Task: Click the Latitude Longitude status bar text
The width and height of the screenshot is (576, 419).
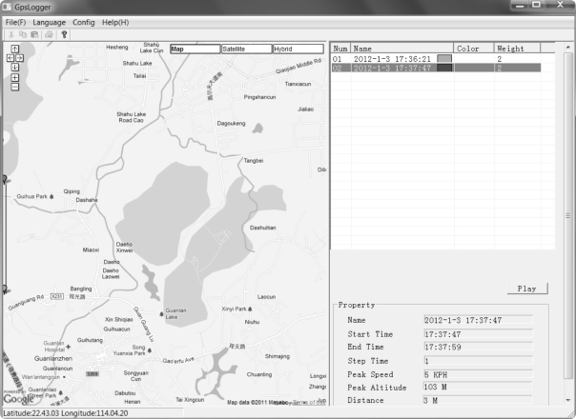Action: [x=66, y=413]
